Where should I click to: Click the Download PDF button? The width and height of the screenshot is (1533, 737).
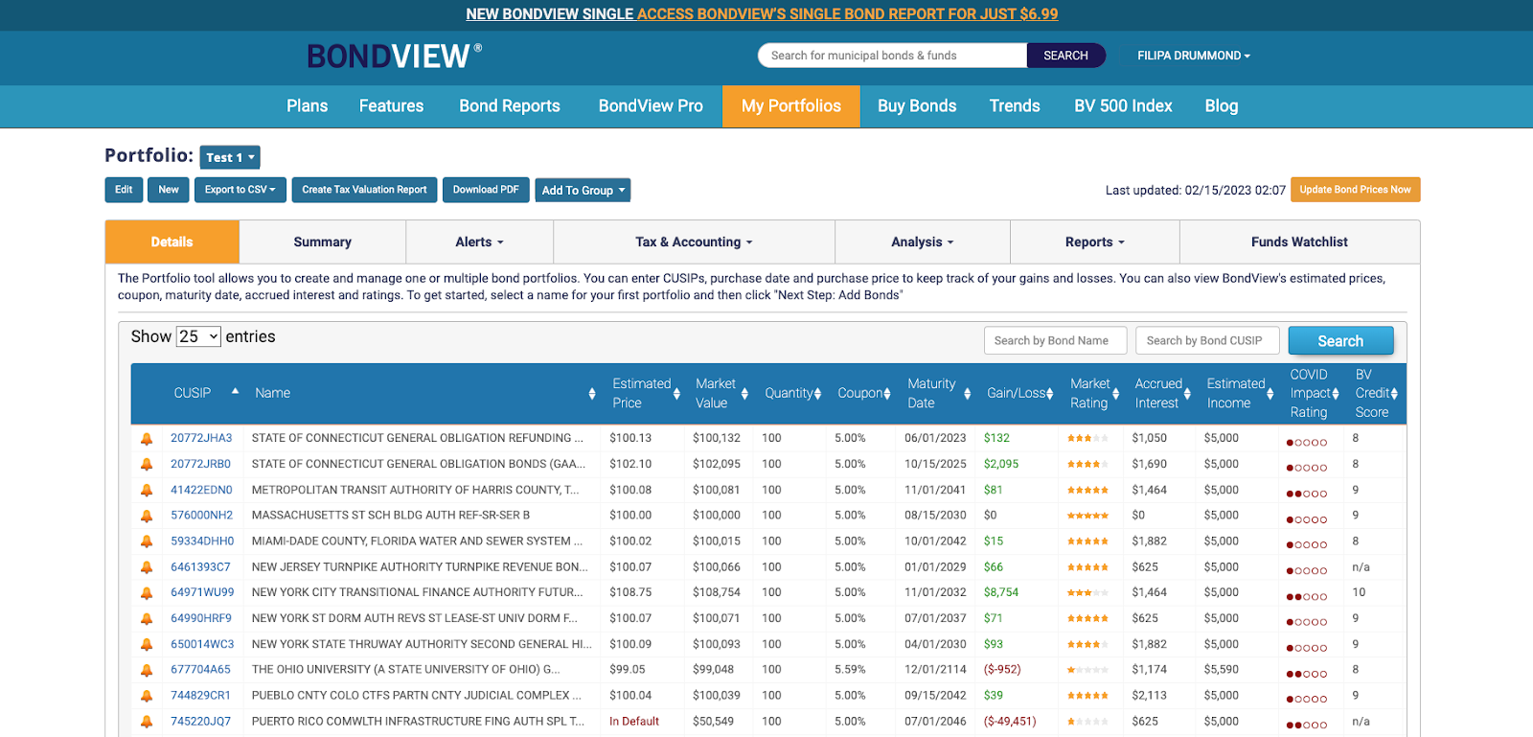(x=486, y=190)
